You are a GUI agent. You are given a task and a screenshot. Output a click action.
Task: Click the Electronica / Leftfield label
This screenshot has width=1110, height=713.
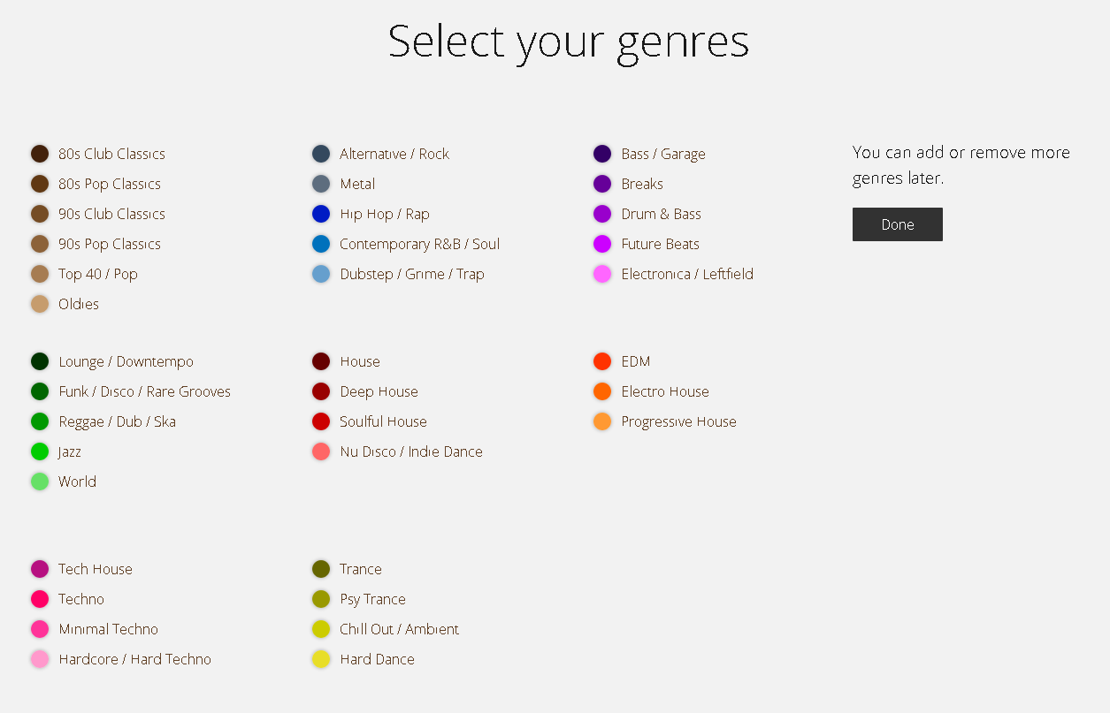point(687,274)
